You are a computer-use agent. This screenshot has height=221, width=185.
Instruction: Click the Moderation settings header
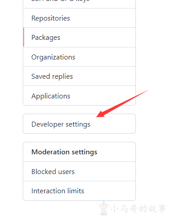(79, 152)
